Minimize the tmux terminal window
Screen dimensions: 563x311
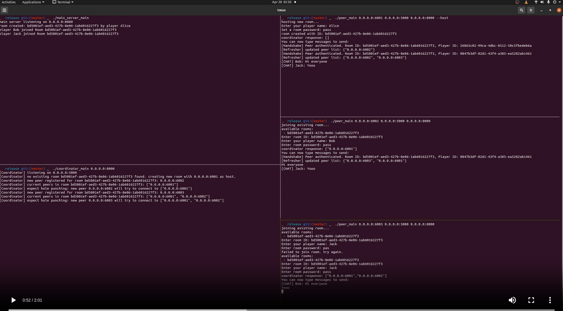[541, 10]
